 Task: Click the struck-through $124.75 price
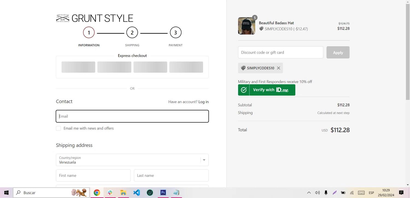(344, 24)
